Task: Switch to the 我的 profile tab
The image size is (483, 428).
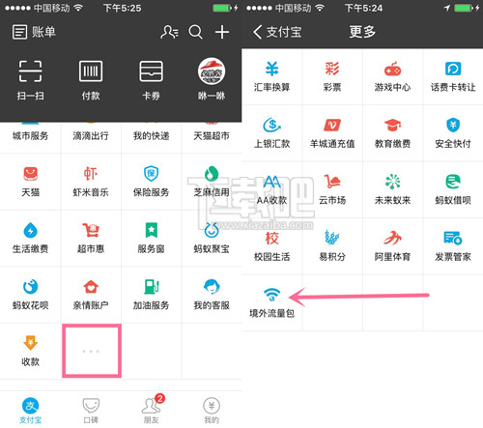Action: point(212,410)
